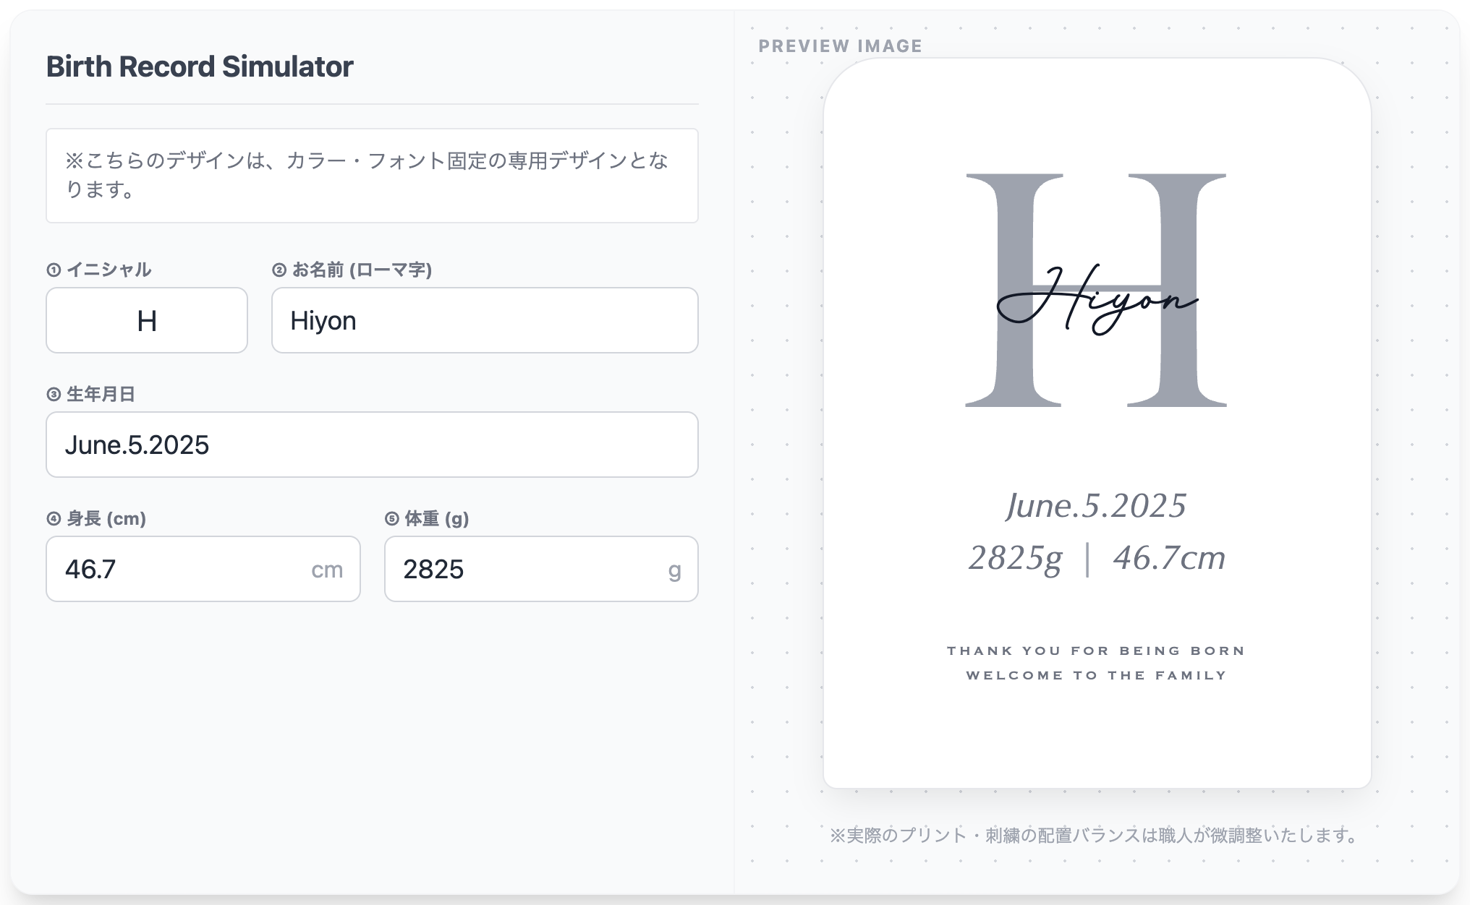Click the ② お名前 (ローマ字) label
This screenshot has width=1470, height=905.
(352, 270)
